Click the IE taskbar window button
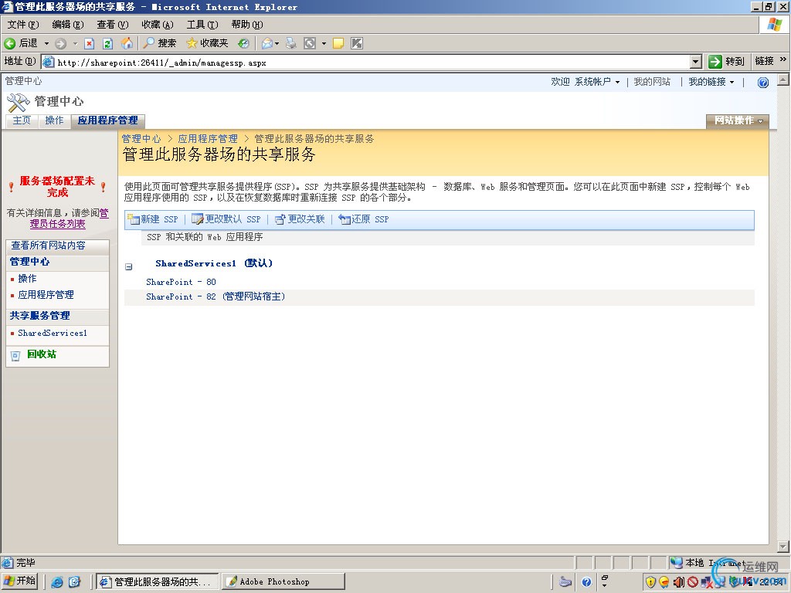791x593 pixels. tap(158, 581)
